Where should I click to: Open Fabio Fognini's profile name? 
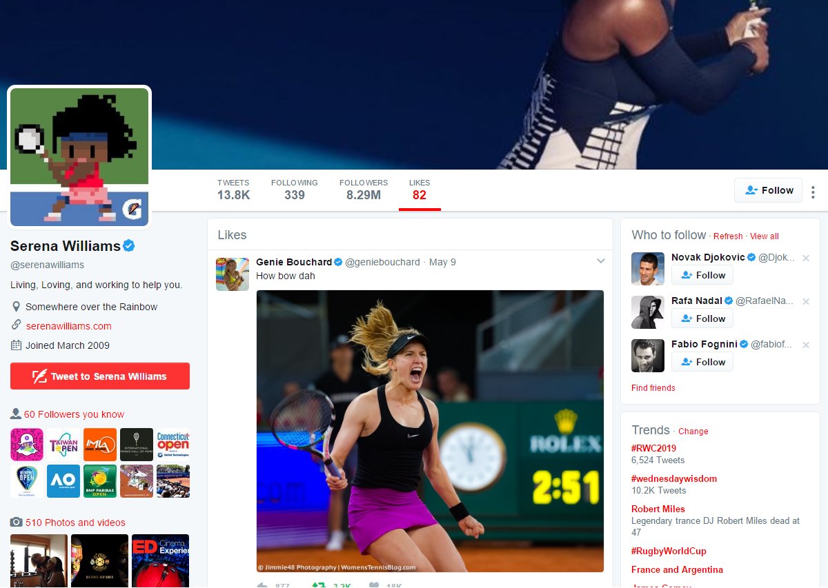[704, 344]
